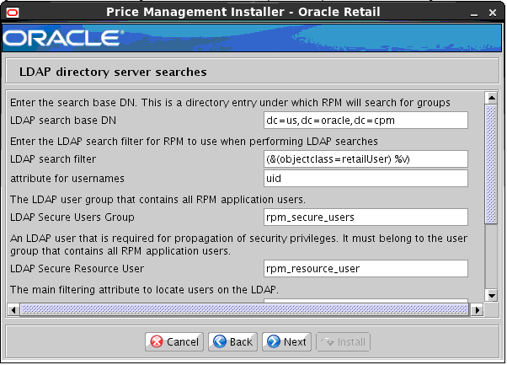Click the window title "Price Management Installer - Oracle Retail"
This screenshot has height=365, width=507.
point(243,12)
